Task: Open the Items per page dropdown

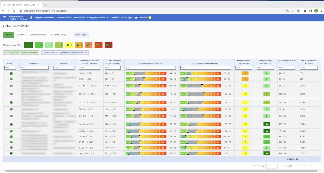Action: click(272, 166)
